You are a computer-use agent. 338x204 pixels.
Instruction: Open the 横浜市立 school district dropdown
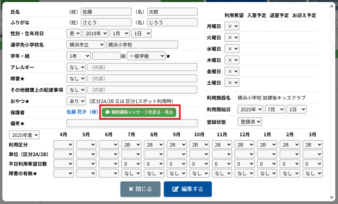86,45
